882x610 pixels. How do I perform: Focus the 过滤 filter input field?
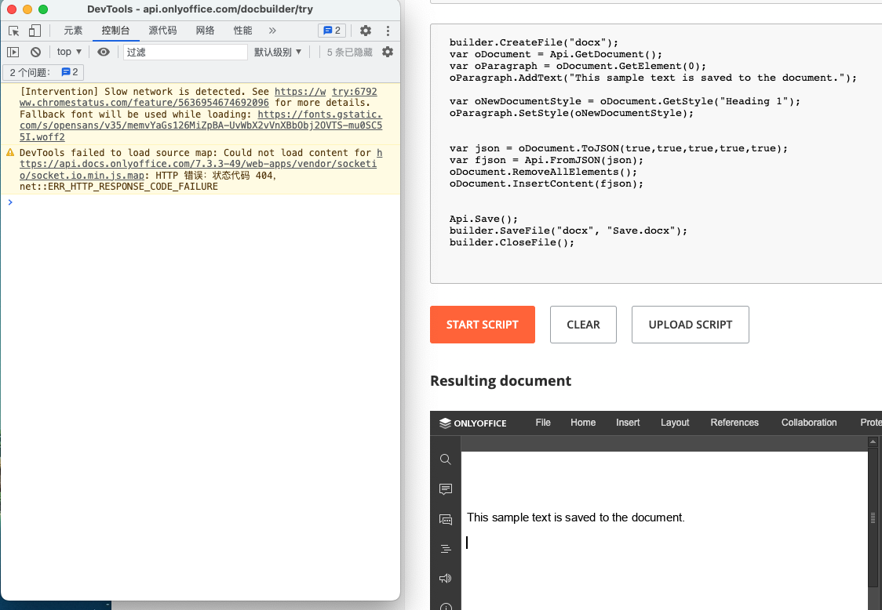(x=186, y=53)
